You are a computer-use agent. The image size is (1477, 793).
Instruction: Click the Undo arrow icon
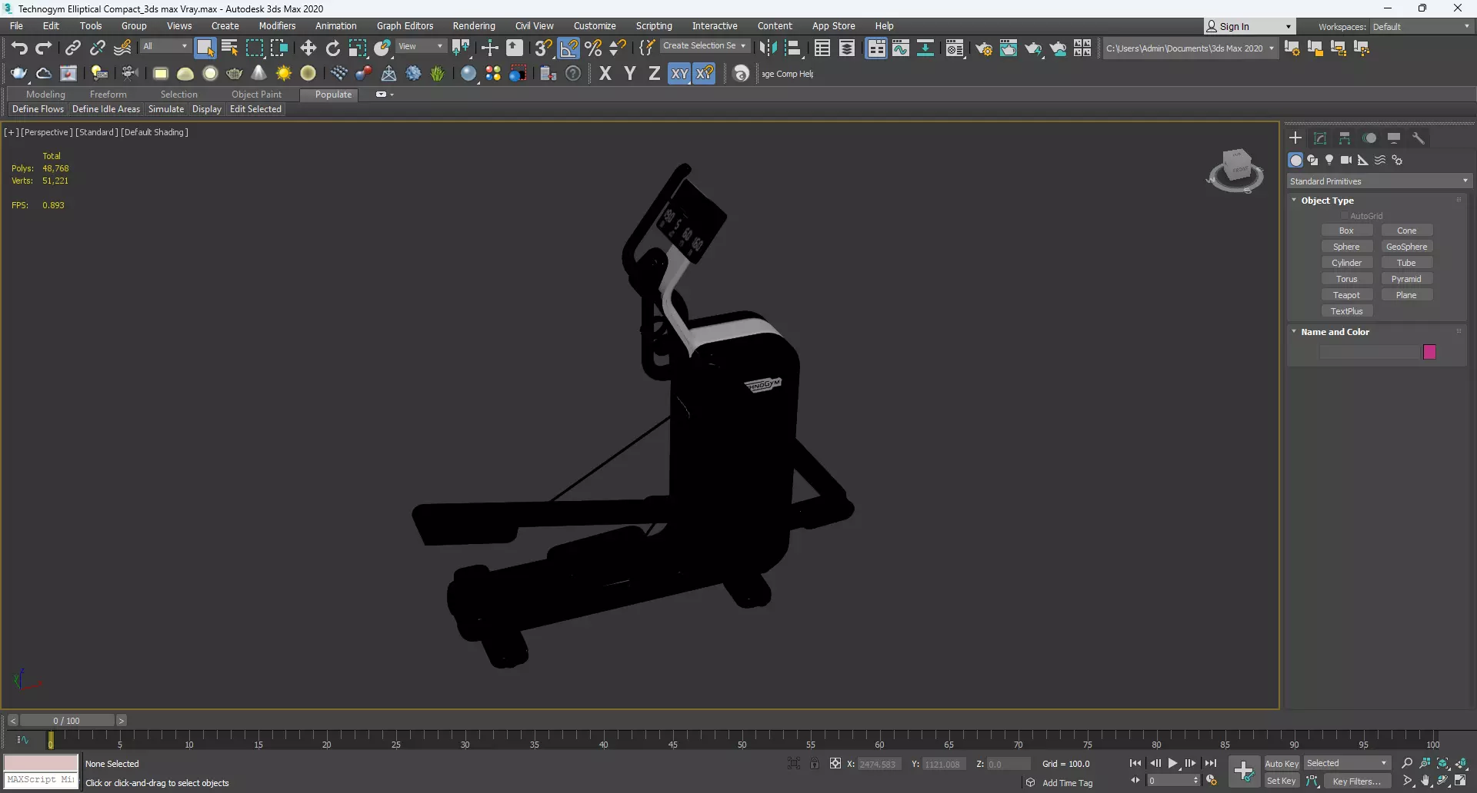coord(19,48)
